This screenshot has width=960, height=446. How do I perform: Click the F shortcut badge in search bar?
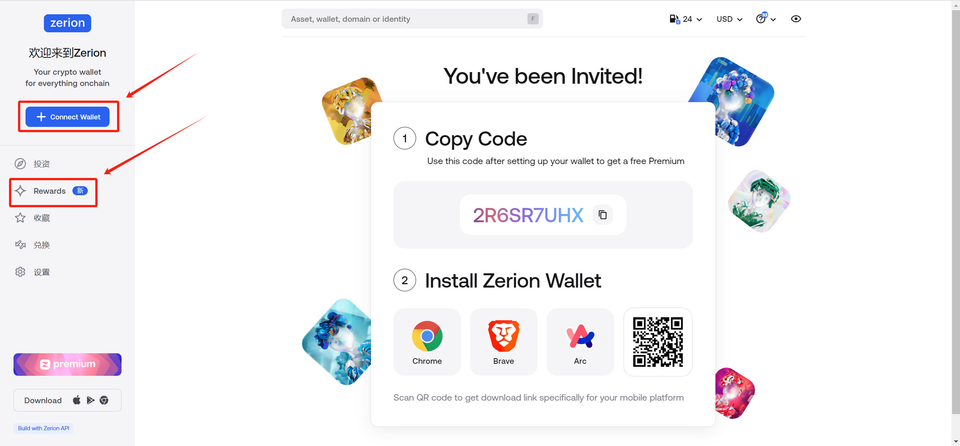pos(532,18)
